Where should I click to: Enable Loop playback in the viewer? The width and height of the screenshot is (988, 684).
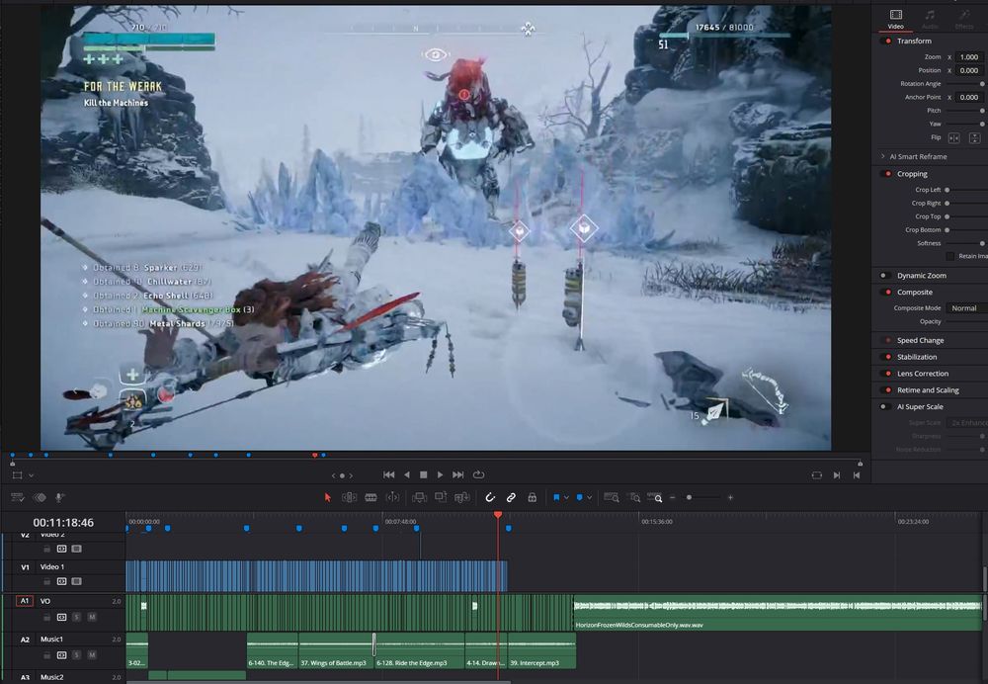(x=479, y=474)
